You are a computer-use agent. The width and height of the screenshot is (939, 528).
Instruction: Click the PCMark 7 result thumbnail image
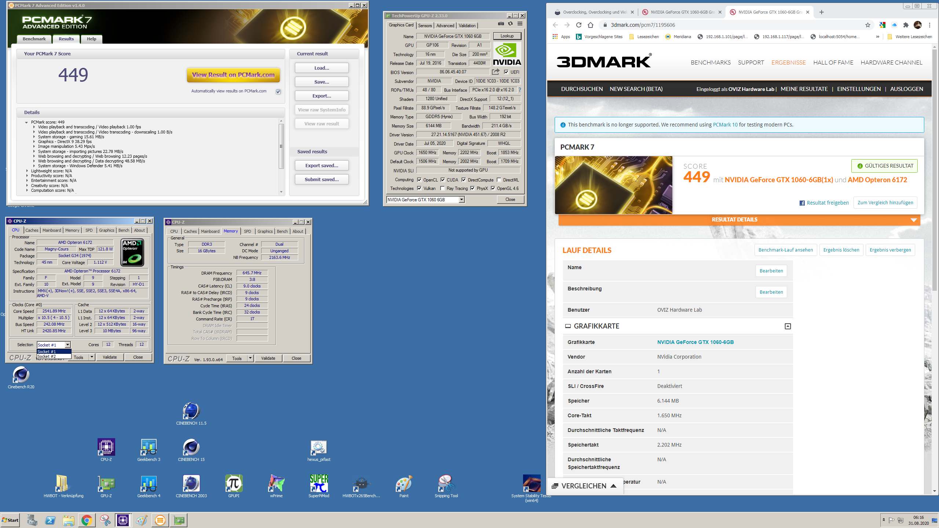tap(614, 185)
